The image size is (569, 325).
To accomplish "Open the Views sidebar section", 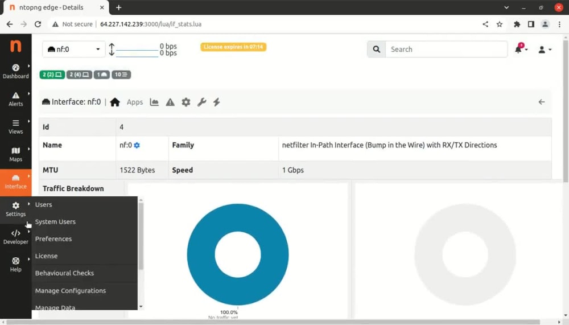I will (15, 127).
